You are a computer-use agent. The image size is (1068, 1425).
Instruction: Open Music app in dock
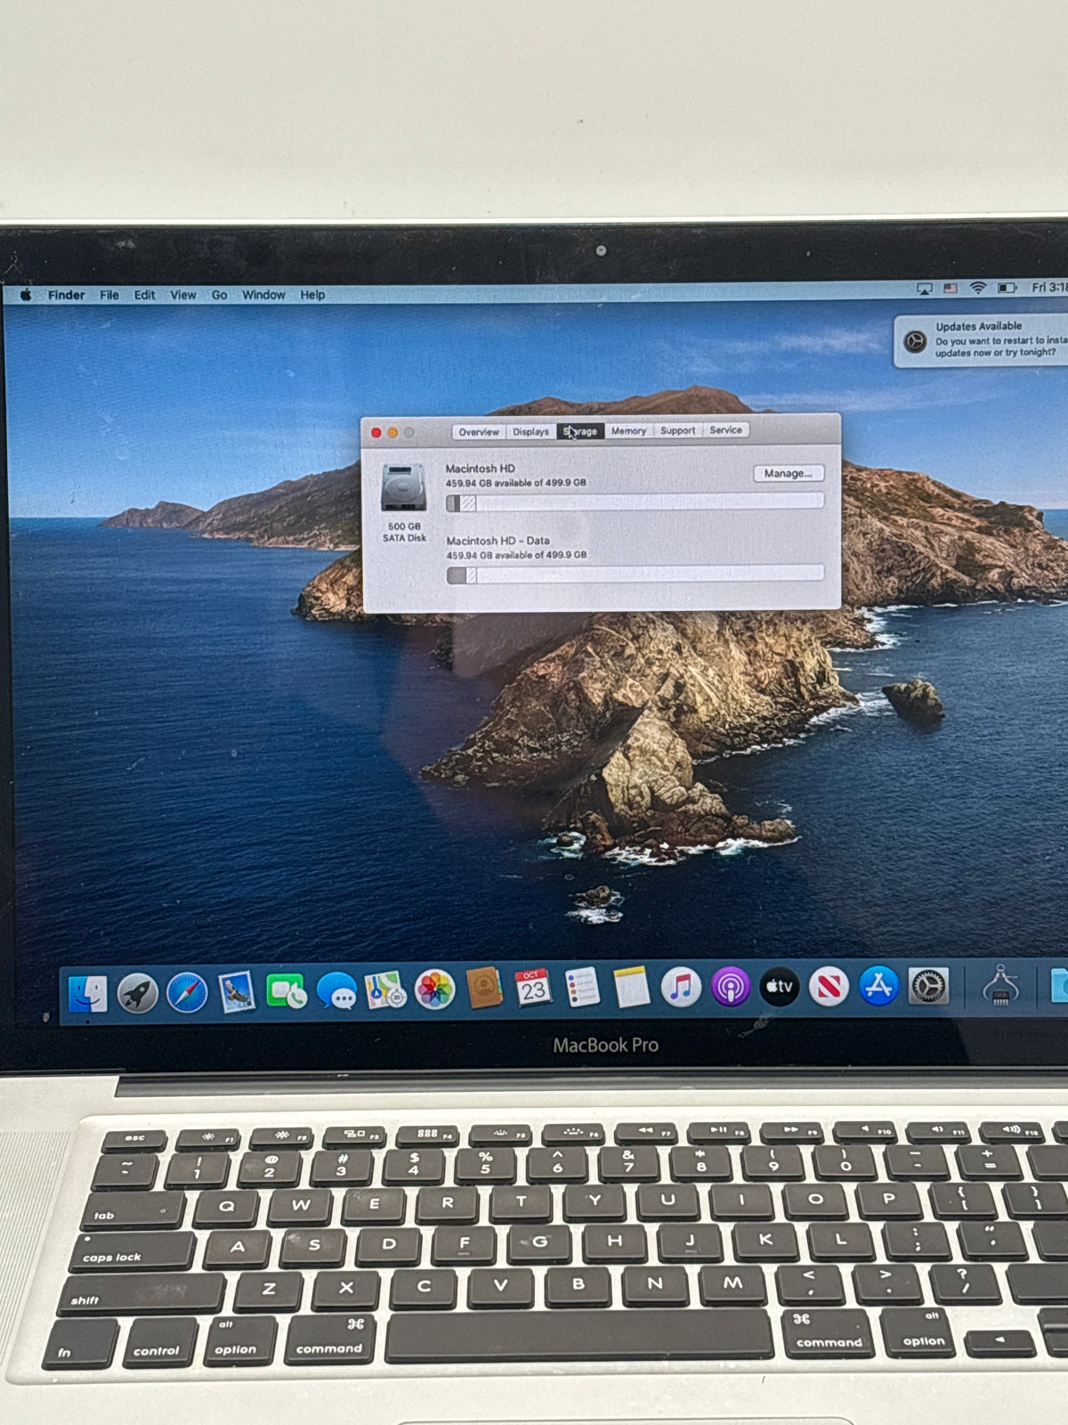pyautogui.click(x=681, y=987)
